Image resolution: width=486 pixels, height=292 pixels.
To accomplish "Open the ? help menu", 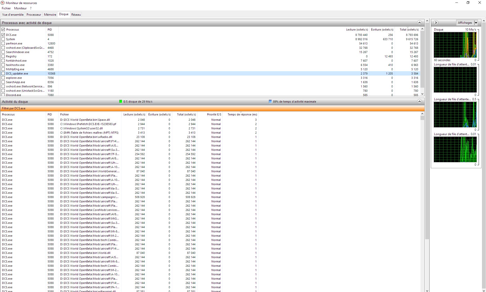I will (31, 8).
